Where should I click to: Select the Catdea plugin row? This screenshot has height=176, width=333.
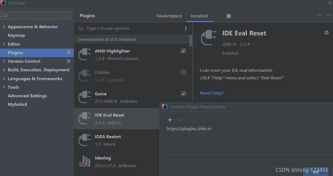[x=132, y=76]
